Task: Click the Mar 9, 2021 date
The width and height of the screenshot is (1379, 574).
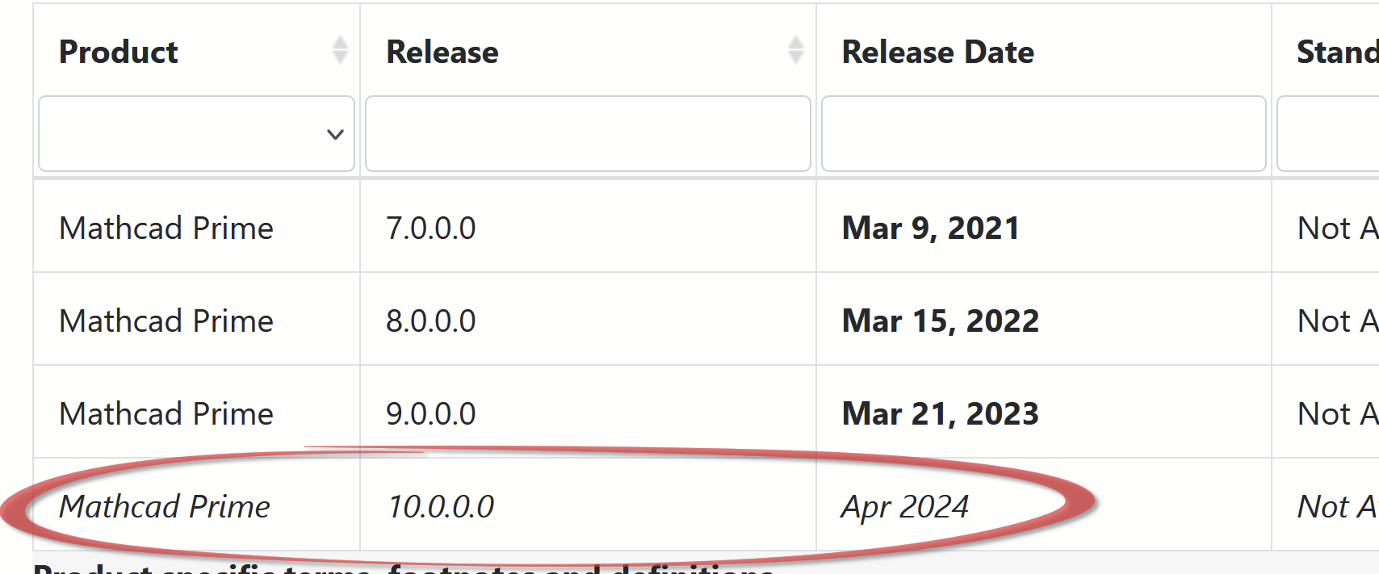Action: pyautogui.click(x=930, y=228)
